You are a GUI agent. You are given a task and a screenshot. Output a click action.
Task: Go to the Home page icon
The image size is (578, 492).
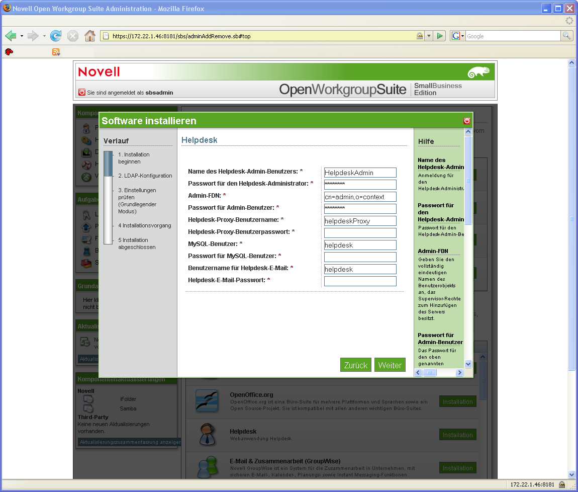click(89, 36)
